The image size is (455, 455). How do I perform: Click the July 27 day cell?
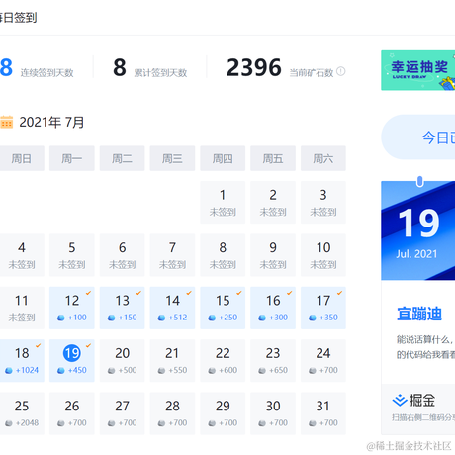pyautogui.click(x=122, y=413)
